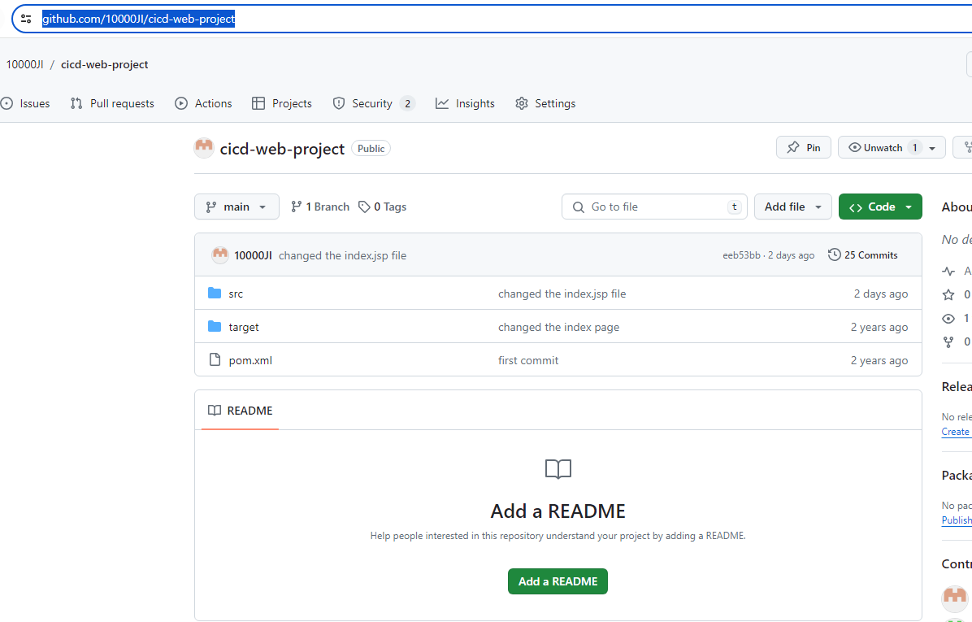This screenshot has height=622, width=972.
Task: View the 1 Branch link
Action: pyautogui.click(x=320, y=207)
